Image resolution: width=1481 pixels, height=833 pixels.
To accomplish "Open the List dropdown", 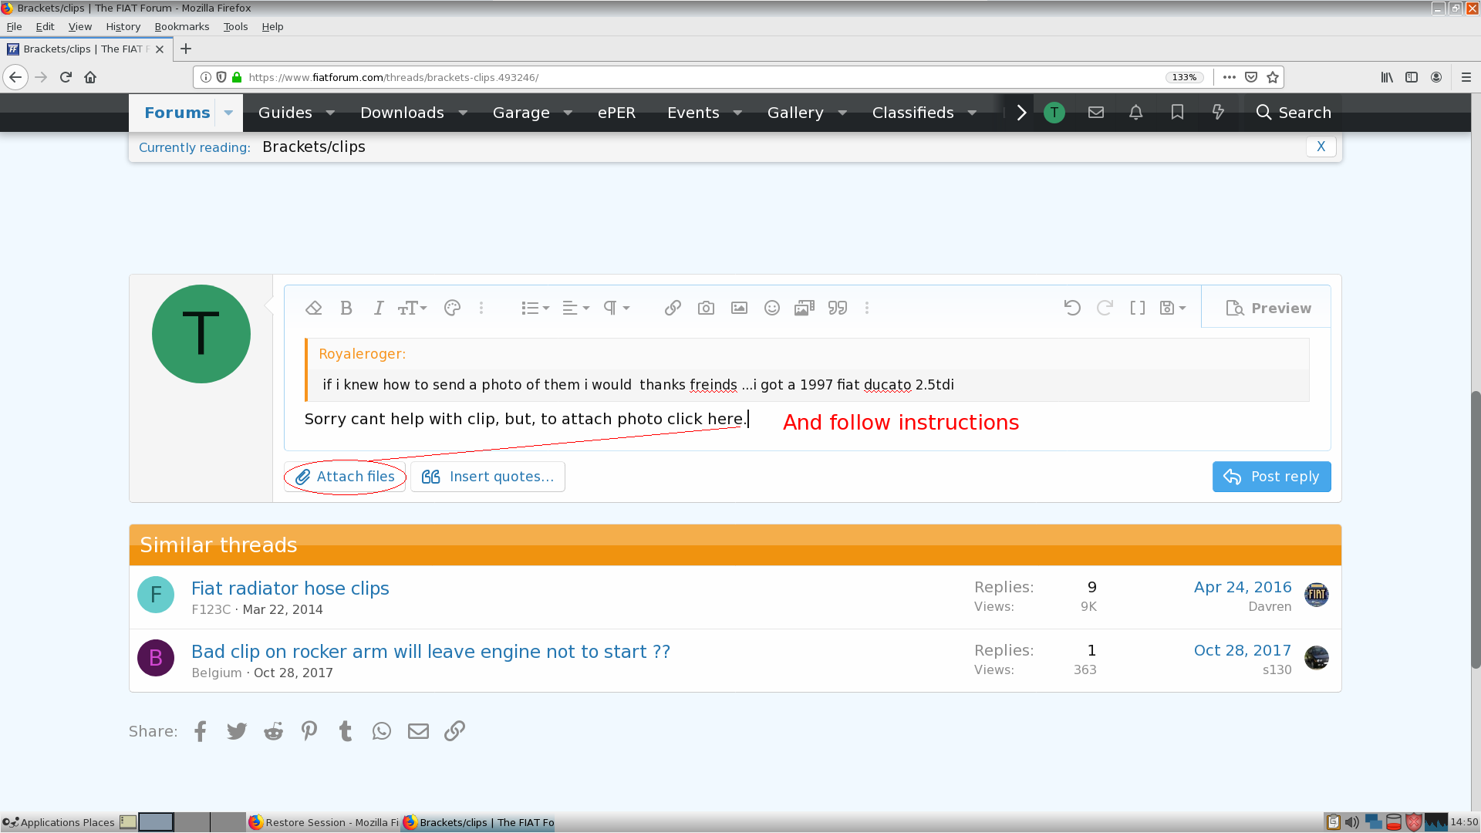I will 535,308.
